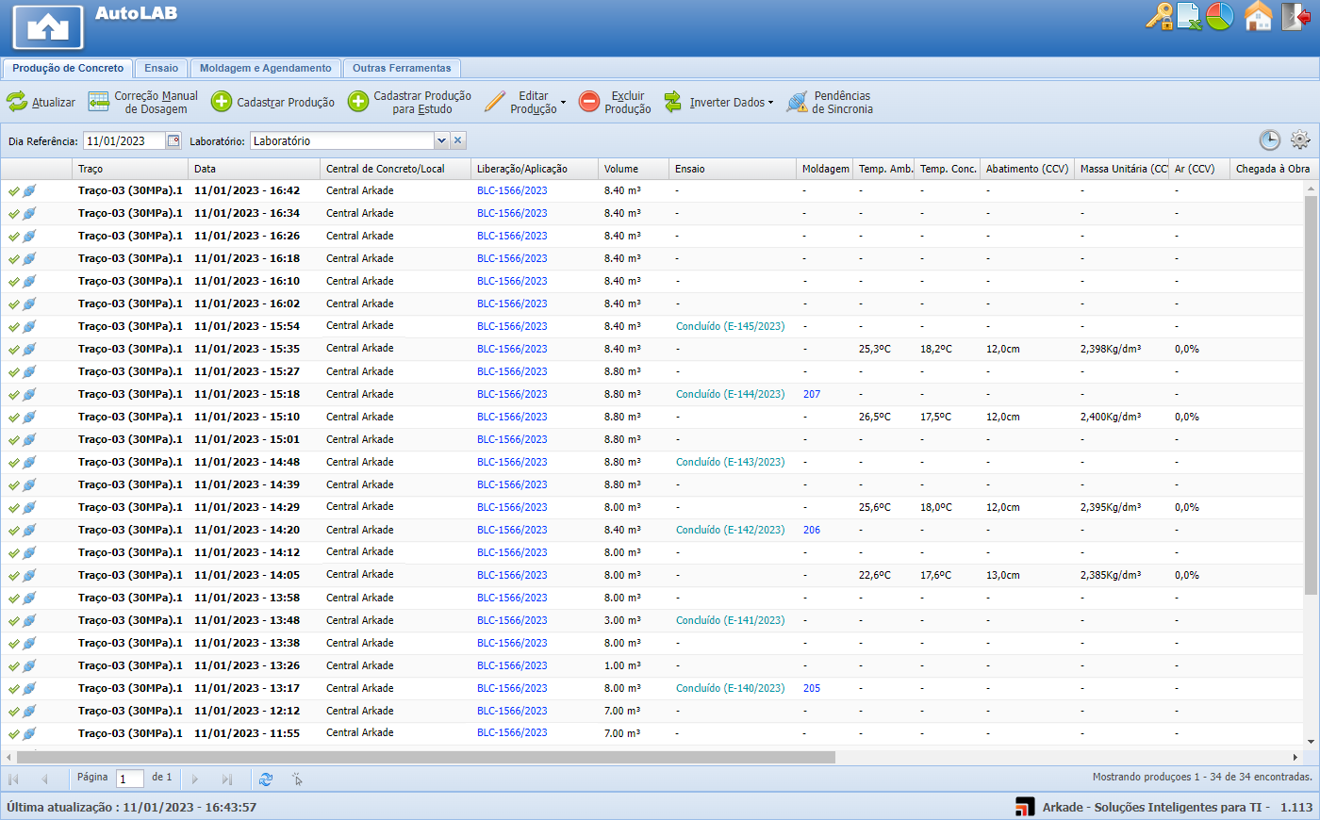Screen dimensions: 1320x820
Task: Click Cadastrar Produção para Estudo
Action: [409, 103]
